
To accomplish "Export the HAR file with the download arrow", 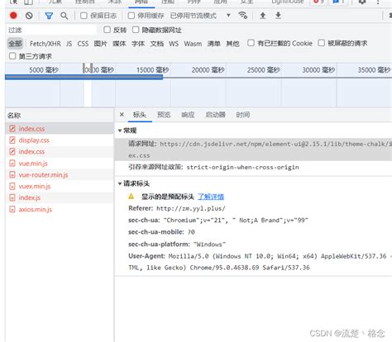I will click(x=278, y=16).
